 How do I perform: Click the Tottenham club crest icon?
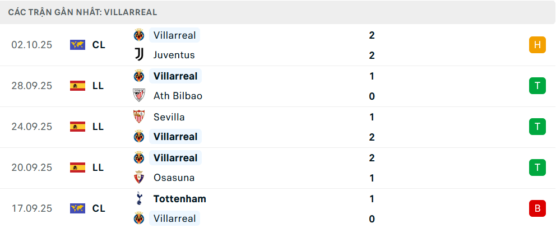(138, 198)
